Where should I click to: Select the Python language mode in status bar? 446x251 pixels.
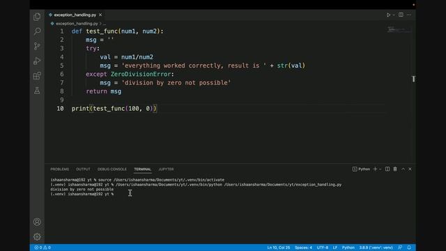pos(348,248)
